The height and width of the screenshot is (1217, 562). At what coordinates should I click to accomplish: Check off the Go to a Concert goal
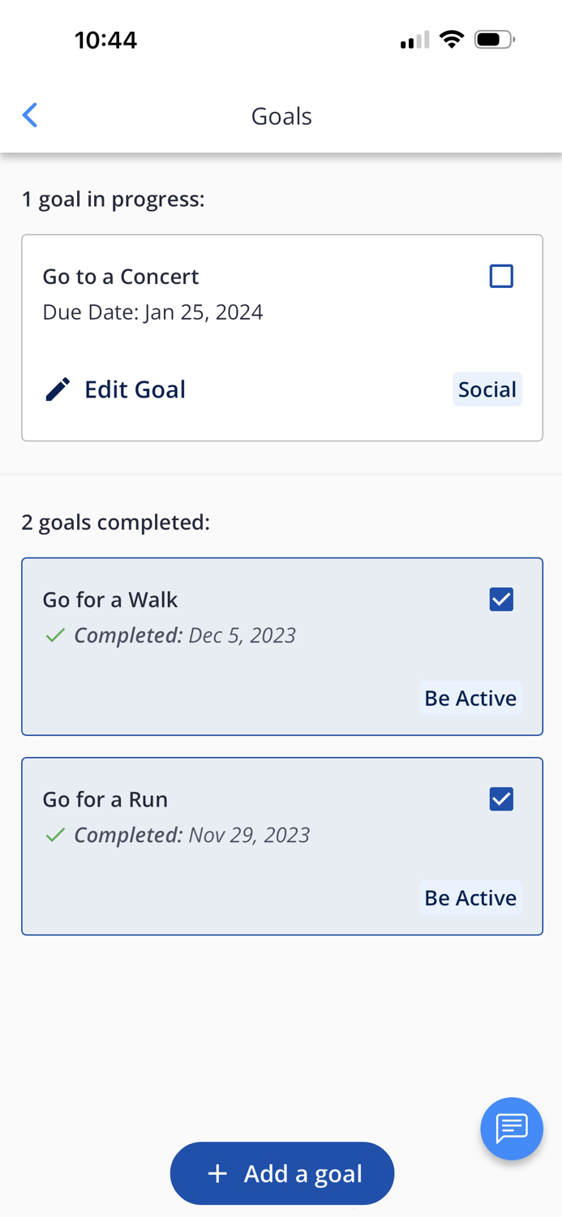pos(501,276)
